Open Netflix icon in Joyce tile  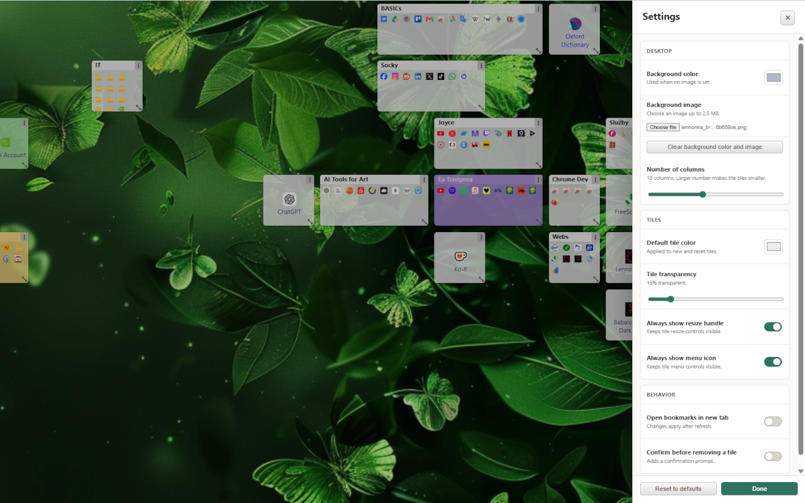(x=509, y=133)
